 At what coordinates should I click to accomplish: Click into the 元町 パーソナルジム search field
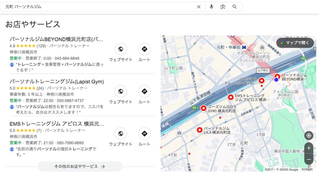(93, 7)
